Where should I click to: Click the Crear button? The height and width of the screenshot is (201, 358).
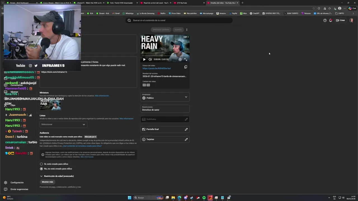point(341,20)
